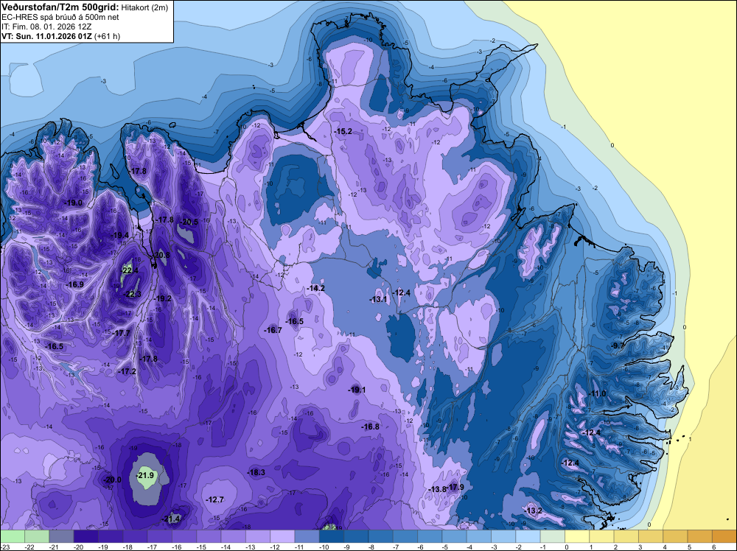
Task: Click the '-17.9' temperature value
Action: (x=455, y=487)
